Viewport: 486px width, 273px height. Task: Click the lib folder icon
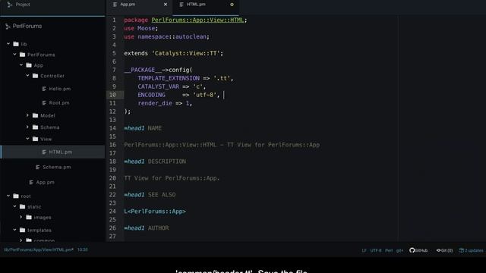(x=16, y=44)
